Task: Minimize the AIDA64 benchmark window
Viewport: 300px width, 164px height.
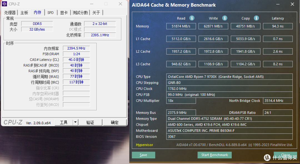Action: pos(277,4)
